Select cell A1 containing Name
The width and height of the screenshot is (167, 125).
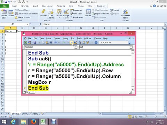[x=10, y=31]
